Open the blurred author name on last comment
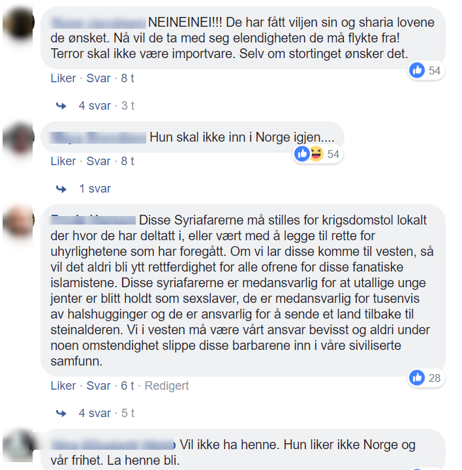The height and width of the screenshot is (470, 462). click(x=113, y=445)
